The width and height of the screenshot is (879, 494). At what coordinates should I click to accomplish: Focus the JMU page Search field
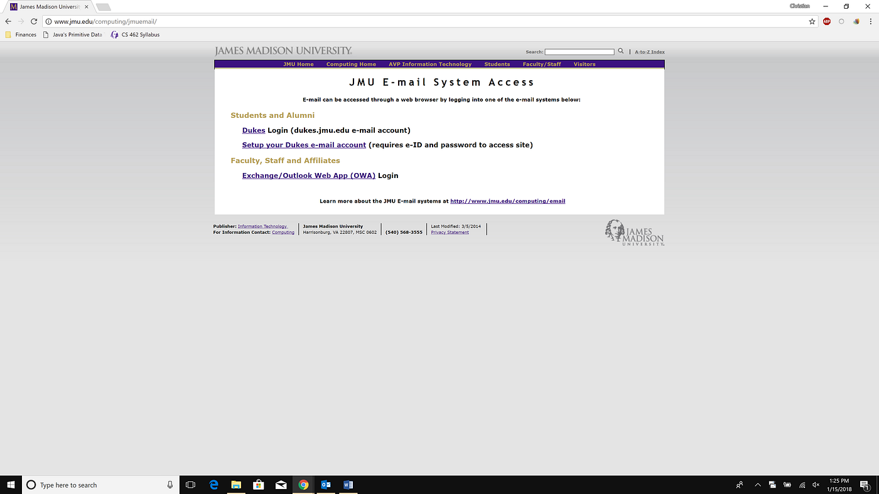(x=580, y=51)
